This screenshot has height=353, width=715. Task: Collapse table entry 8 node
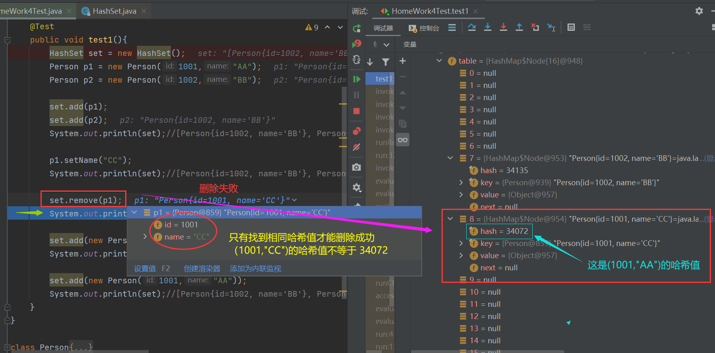click(450, 219)
